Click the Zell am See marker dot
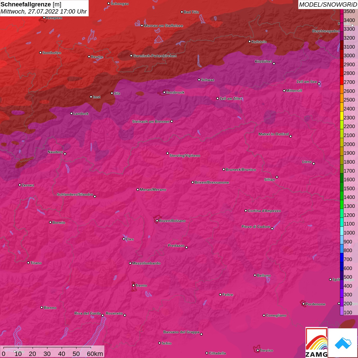 tap(319, 84)
